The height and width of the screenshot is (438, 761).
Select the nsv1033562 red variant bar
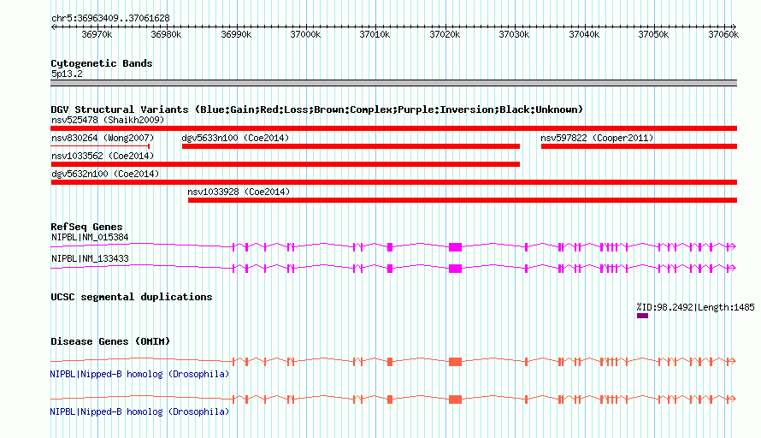286,164
